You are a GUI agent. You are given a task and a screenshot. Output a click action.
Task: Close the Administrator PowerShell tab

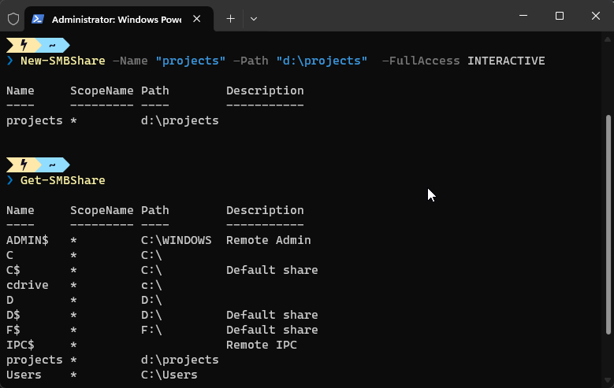(196, 19)
